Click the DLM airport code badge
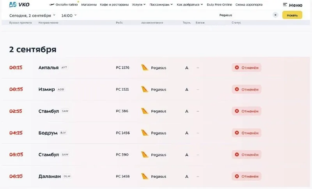 click(x=67, y=176)
